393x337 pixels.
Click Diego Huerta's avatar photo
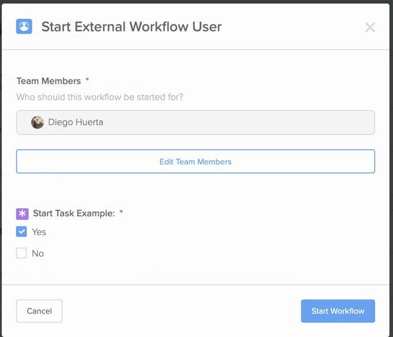pos(37,122)
